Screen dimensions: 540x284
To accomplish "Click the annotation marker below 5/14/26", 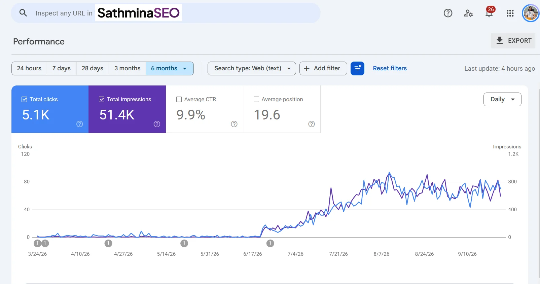I will [x=184, y=243].
